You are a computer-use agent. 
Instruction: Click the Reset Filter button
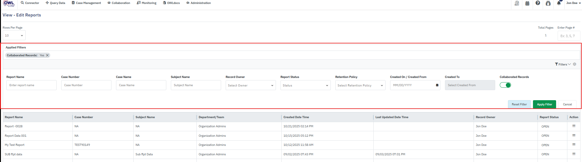click(x=519, y=104)
